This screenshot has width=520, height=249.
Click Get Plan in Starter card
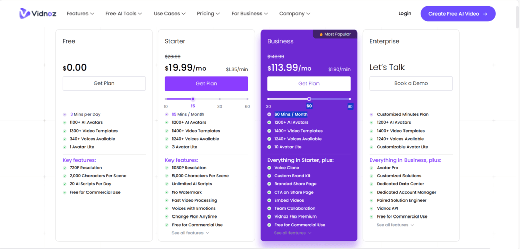206,84
